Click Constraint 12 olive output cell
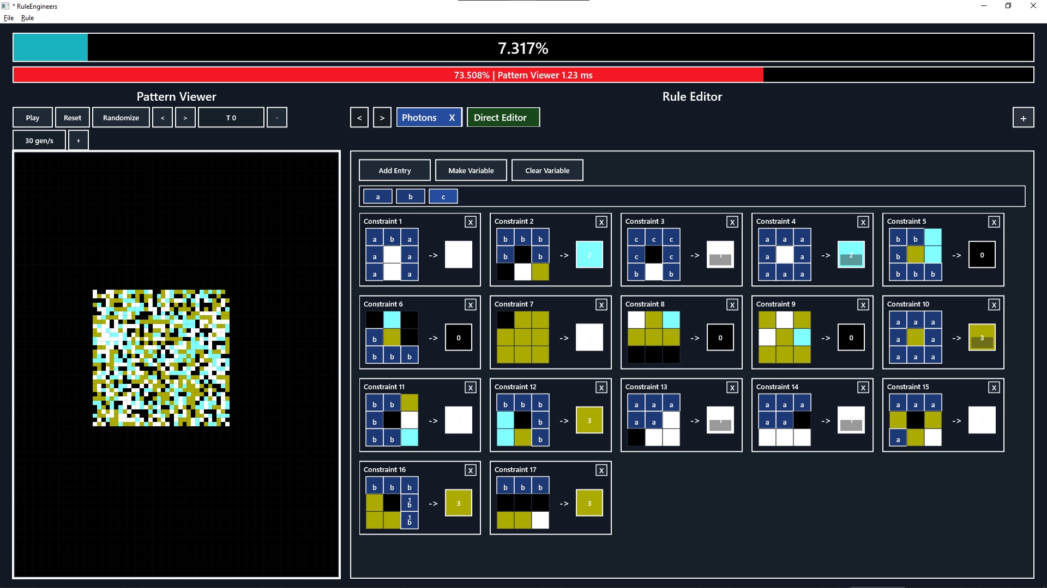The width and height of the screenshot is (1047, 588). pos(589,420)
